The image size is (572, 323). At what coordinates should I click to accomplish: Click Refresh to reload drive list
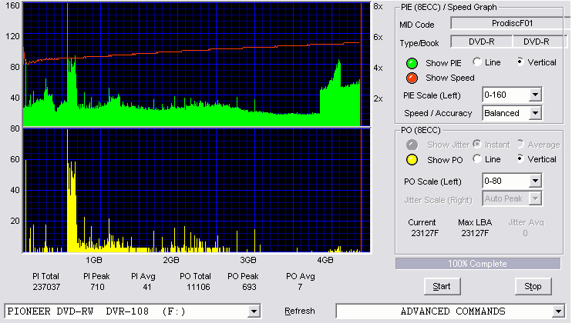(300, 311)
